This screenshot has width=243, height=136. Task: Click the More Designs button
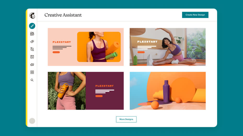(x=126, y=119)
